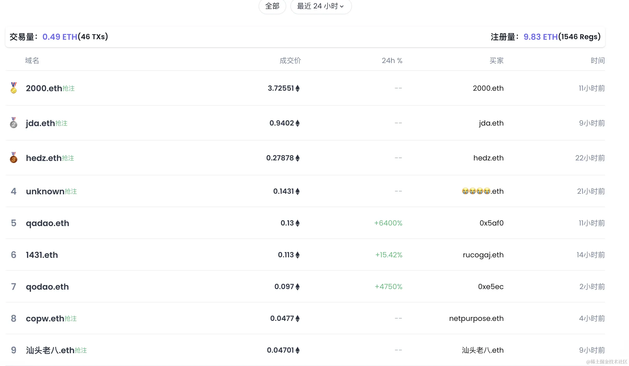Sort by the 成交价 column header
Viewport: 629px width, 366px height.
290,60
